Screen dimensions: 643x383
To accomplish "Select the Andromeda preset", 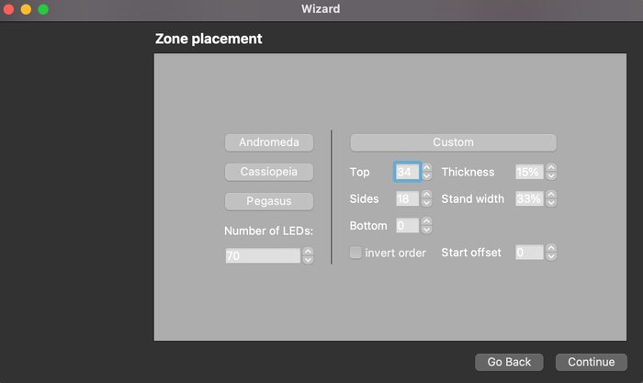I will (269, 142).
